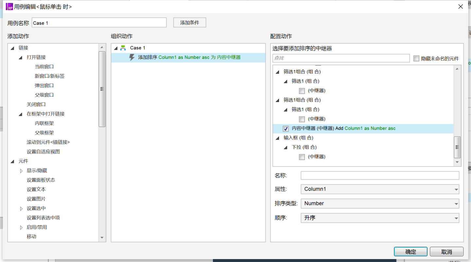Select the 移动 action
The height and width of the screenshot is (262, 471).
pos(31,237)
